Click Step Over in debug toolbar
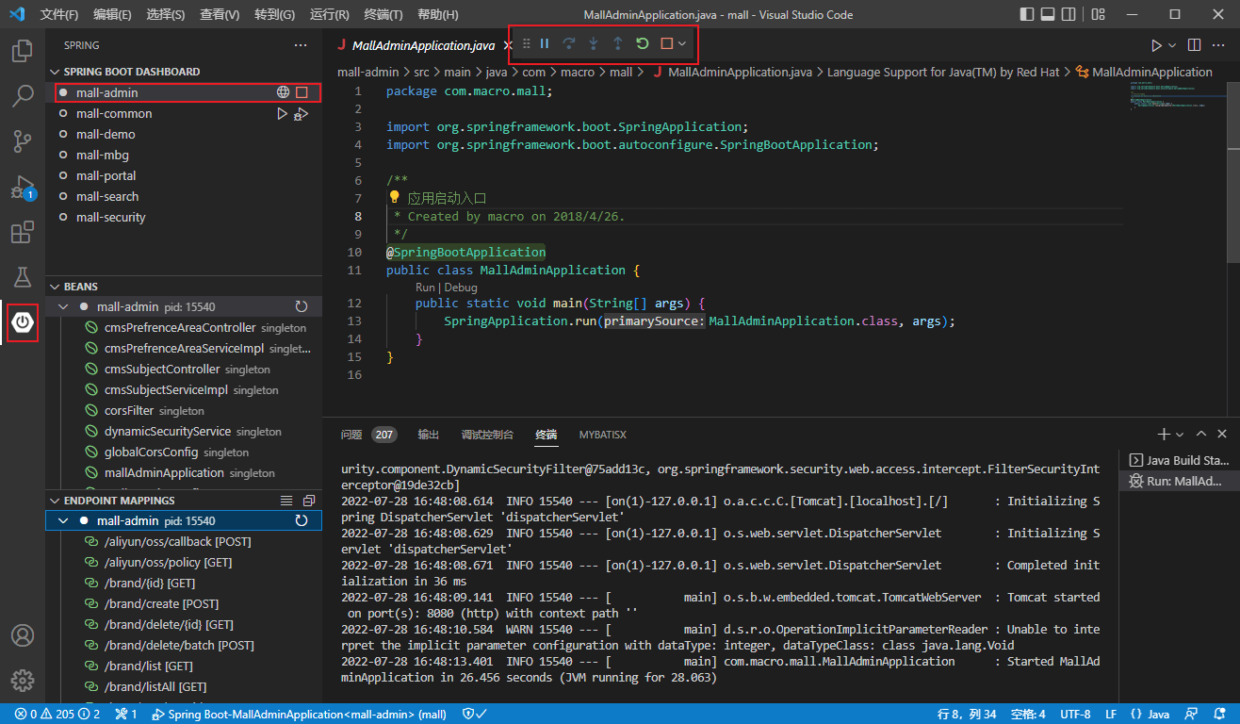 [x=569, y=43]
